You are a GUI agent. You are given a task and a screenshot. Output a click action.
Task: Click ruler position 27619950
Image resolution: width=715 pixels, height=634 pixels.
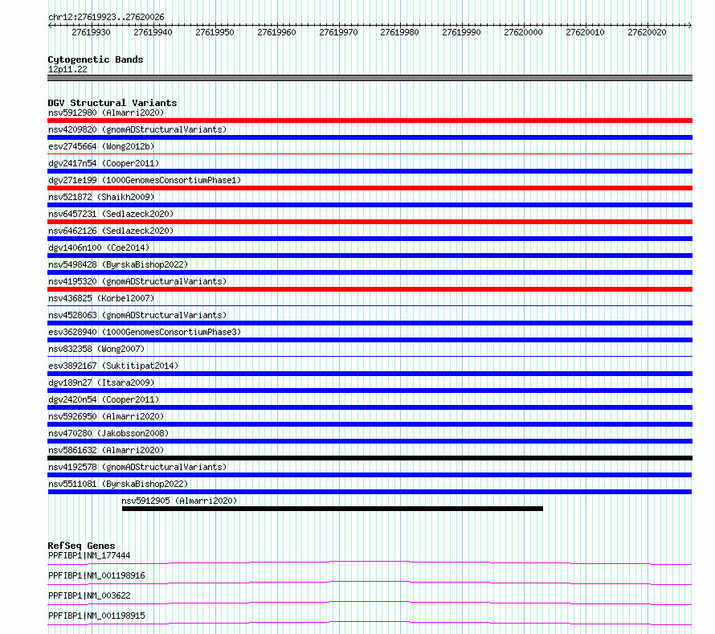coord(214,32)
